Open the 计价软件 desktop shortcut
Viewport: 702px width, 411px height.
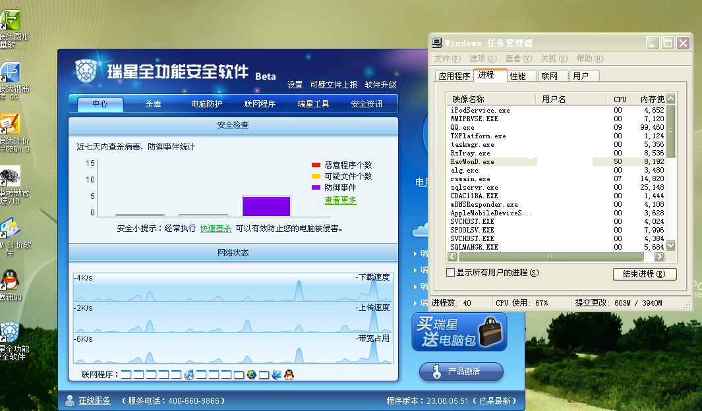tap(13, 237)
